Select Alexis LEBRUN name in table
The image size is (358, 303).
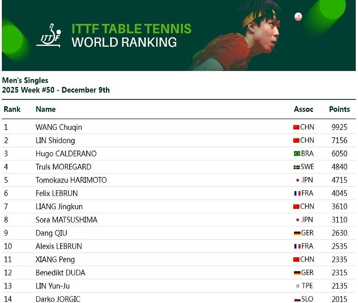coord(59,247)
